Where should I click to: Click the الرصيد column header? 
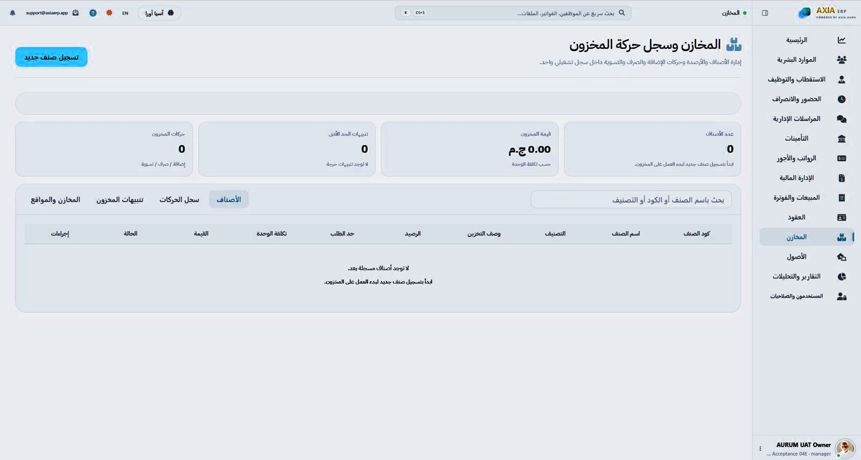(x=413, y=234)
